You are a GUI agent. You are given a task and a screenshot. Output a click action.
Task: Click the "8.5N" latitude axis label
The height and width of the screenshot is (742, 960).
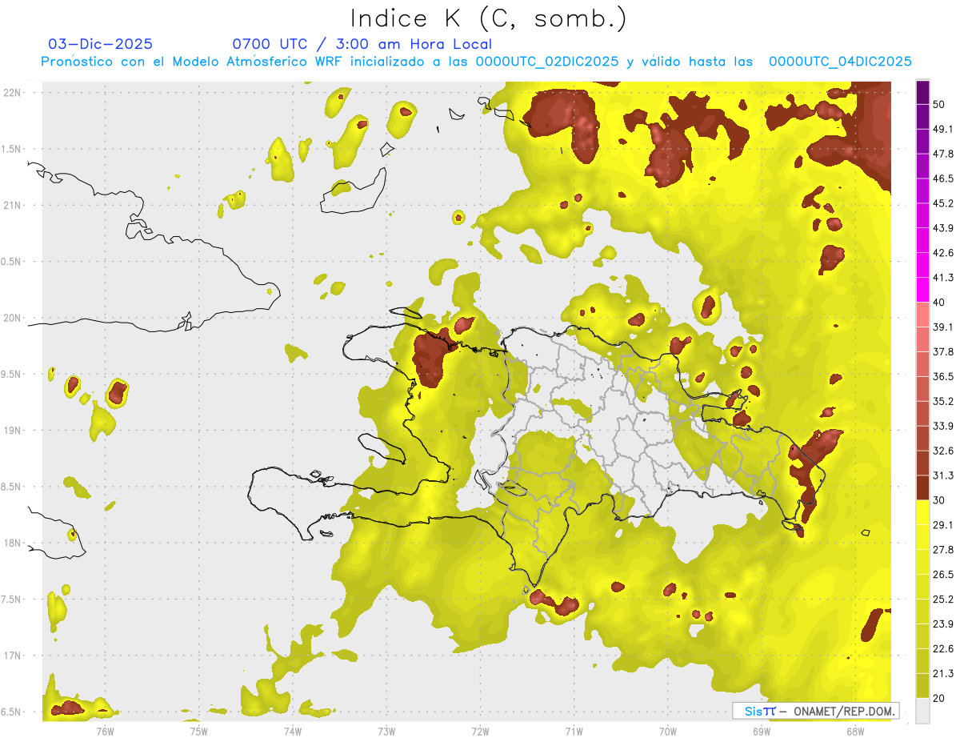[x=10, y=487]
